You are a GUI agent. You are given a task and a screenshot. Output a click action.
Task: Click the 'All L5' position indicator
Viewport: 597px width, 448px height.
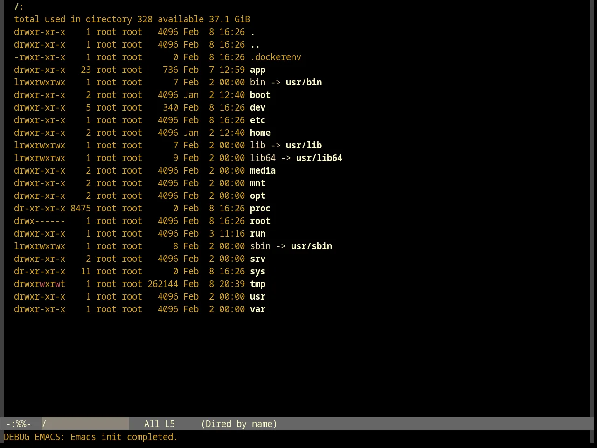tap(160, 424)
